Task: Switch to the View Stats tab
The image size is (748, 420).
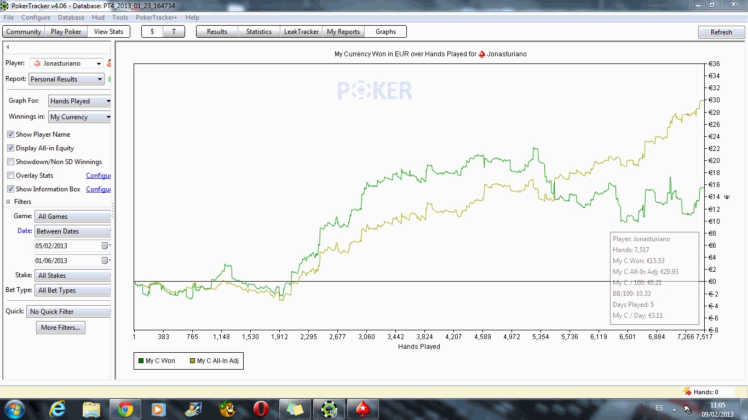Action: [x=108, y=32]
